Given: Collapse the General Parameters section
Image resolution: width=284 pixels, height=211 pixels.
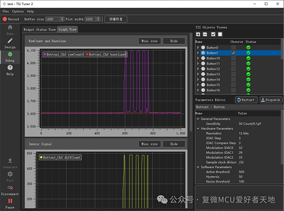Looking at the screenshot, I should (197, 119).
